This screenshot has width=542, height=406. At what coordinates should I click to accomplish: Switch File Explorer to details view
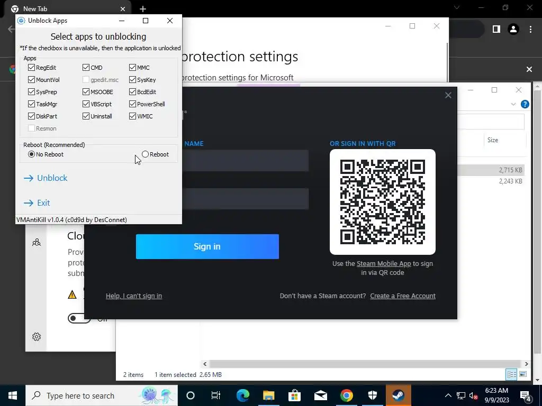click(511, 375)
